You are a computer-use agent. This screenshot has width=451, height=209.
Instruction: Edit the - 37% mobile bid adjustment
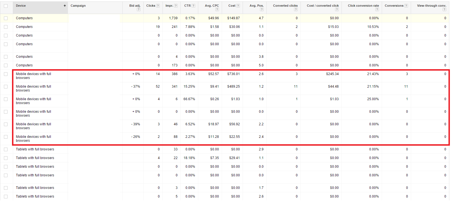(136, 87)
